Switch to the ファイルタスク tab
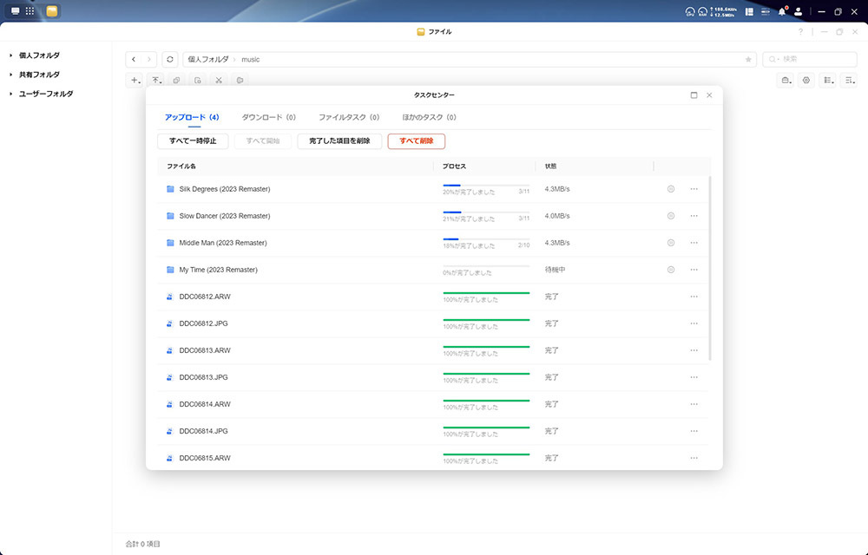Image resolution: width=868 pixels, height=555 pixels. [348, 117]
